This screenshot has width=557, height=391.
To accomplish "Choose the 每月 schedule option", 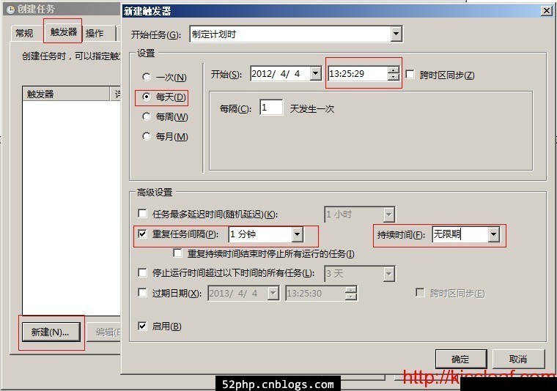I will click(147, 136).
